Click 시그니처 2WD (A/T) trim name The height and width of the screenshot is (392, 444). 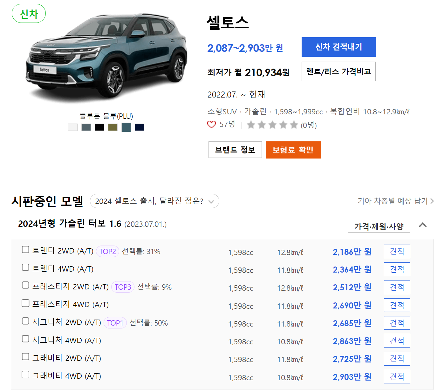tap(67, 322)
